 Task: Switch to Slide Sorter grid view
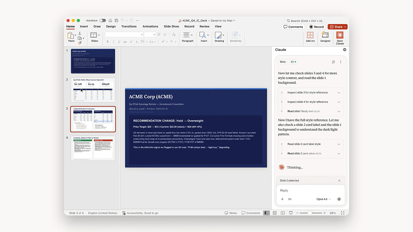point(275,213)
